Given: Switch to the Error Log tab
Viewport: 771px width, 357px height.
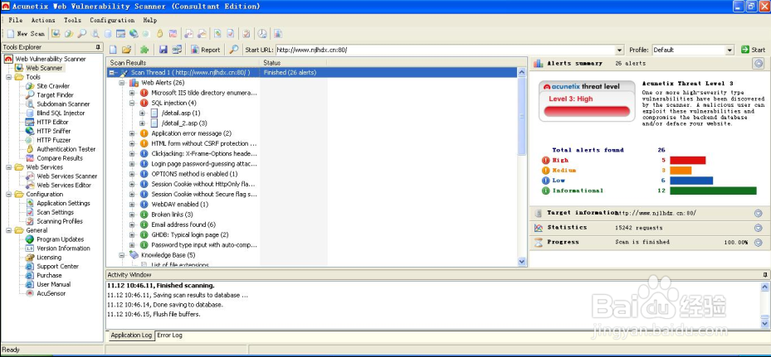Looking at the screenshot, I should (x=169, y=335).
